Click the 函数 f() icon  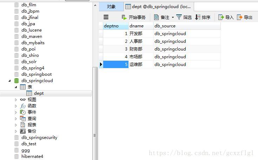coord(23,106)
